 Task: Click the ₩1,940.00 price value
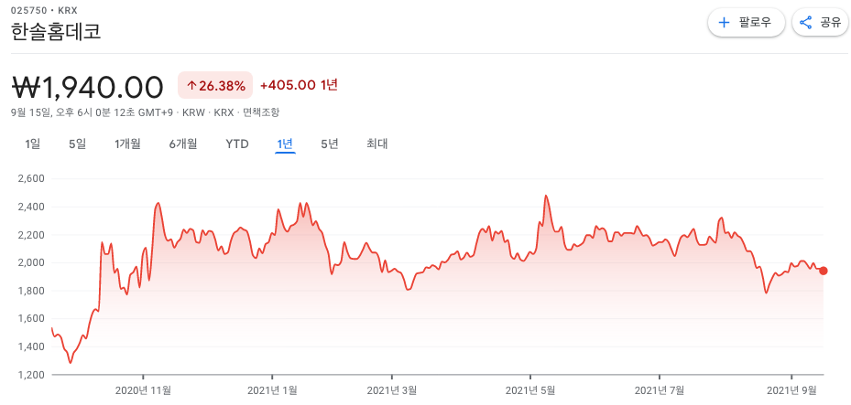[x=87, y=87]
